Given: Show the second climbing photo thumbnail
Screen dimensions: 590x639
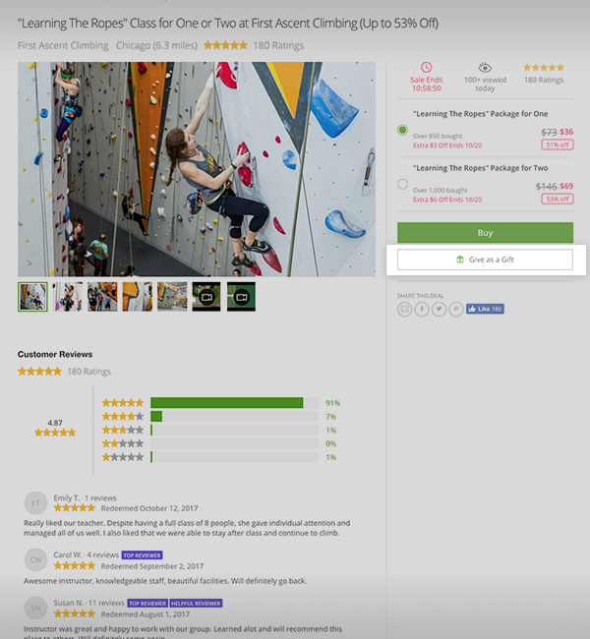Looking at the screenshot, I should pyautogui.click(x=67, y=297).
